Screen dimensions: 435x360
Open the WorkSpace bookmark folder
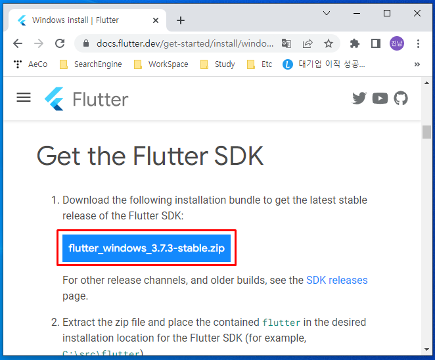[x=161, y=64]
